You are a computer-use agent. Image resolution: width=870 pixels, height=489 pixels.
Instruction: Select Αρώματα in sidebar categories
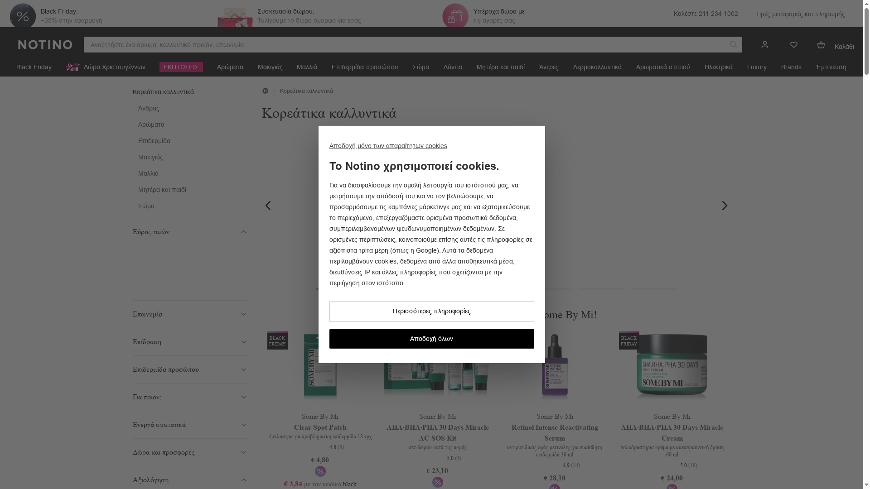pos(151,125)
